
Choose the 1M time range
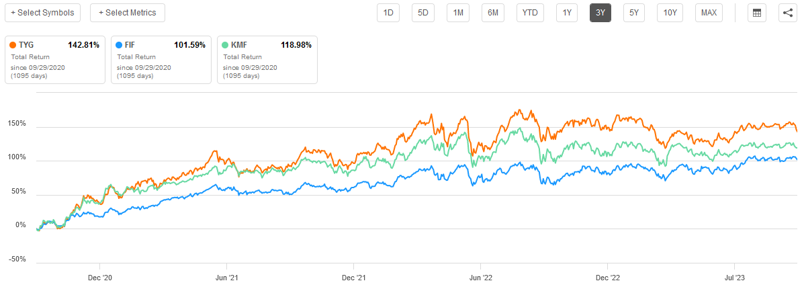click(458, 13)
